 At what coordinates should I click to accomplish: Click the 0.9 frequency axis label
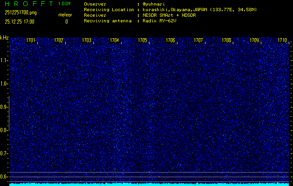[4, 107]
